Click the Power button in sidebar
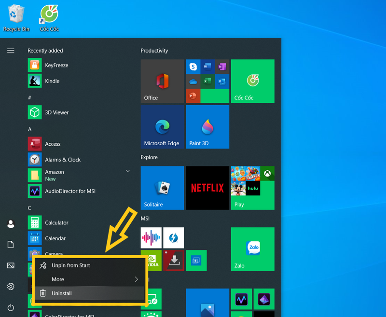The height and width of the screenshot is (317, 386). 11,307
